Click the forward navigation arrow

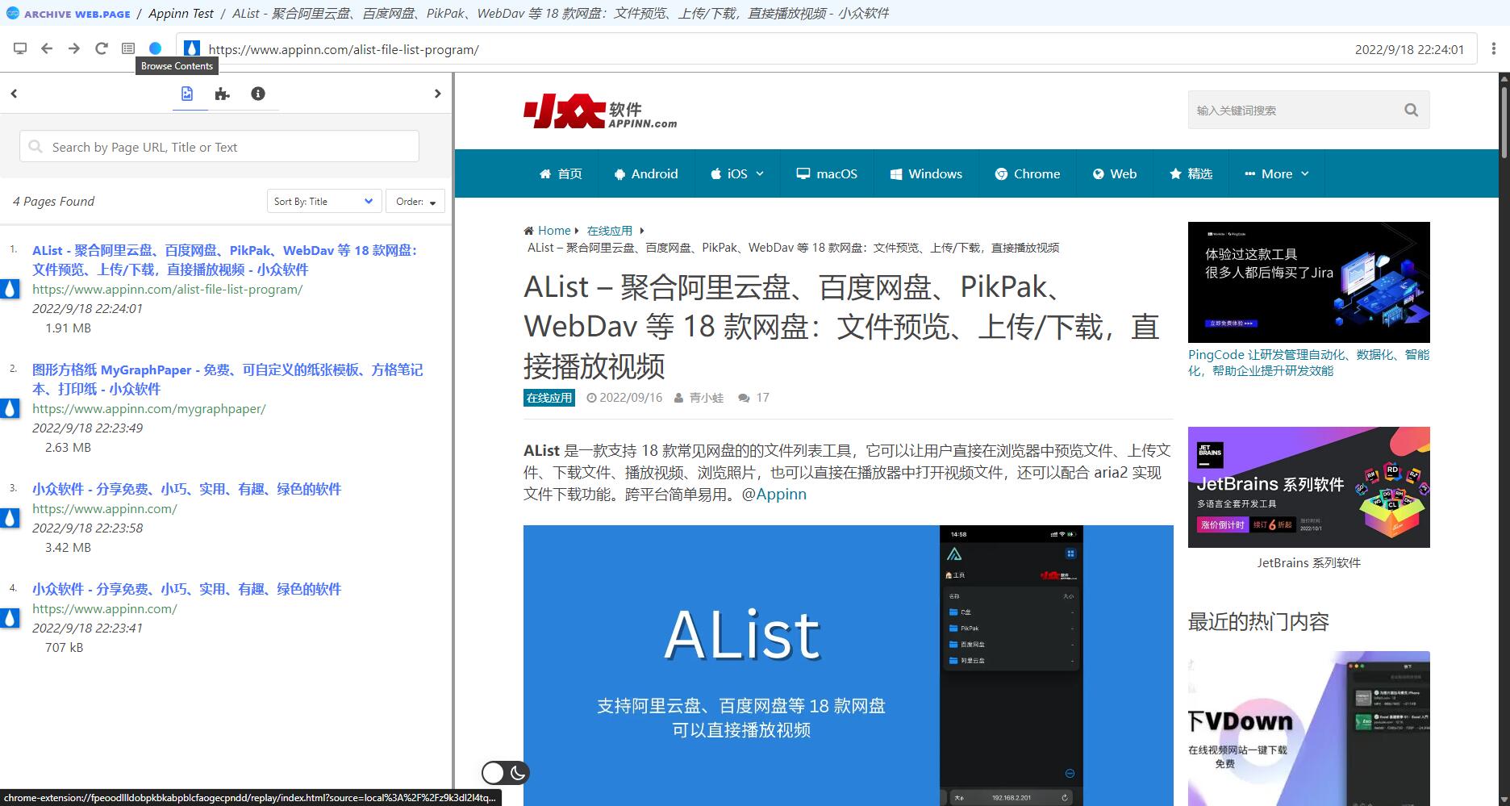[74, 49]
